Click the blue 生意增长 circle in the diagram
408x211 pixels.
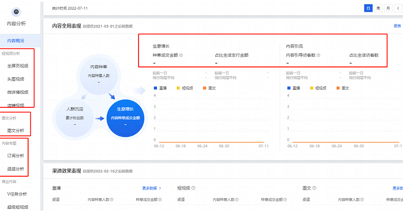point(125,118)
